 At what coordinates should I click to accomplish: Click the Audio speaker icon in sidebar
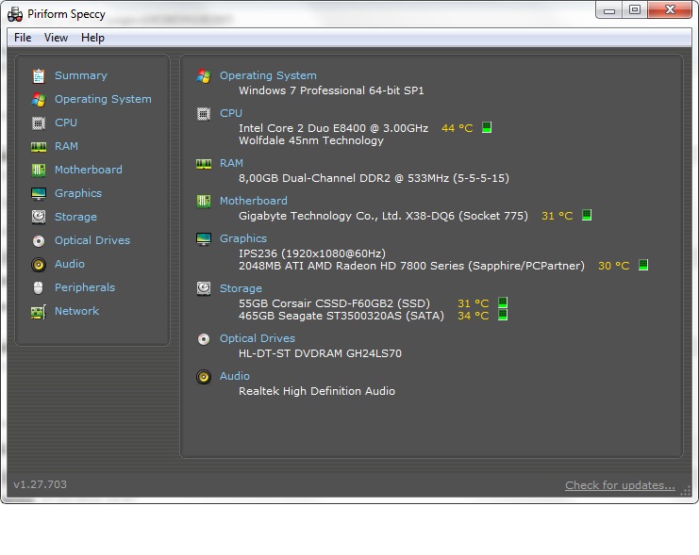pos(39,265)
